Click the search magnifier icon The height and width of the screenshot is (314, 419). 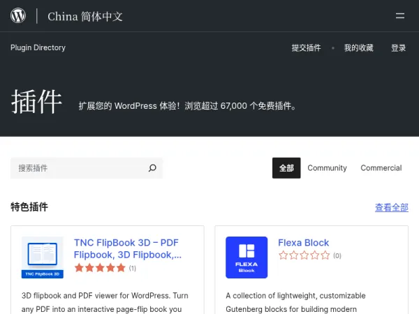[152, 168]
